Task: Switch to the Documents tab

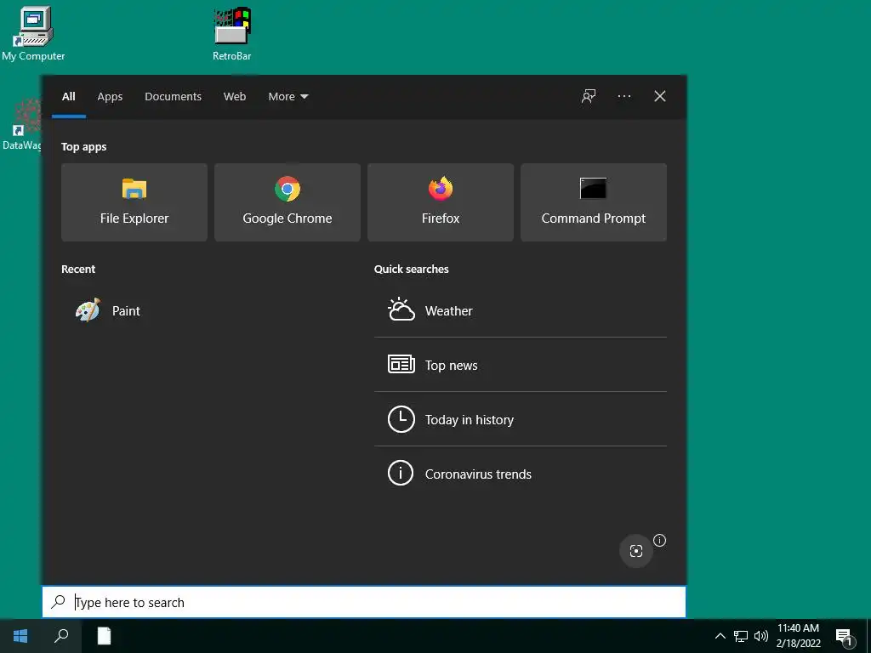Action: point(173,96)
